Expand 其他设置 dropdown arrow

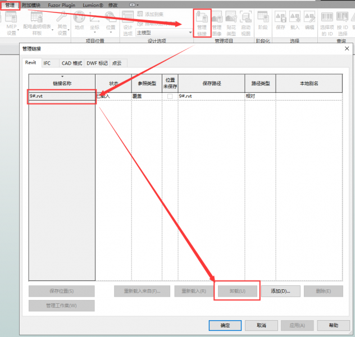69,30
